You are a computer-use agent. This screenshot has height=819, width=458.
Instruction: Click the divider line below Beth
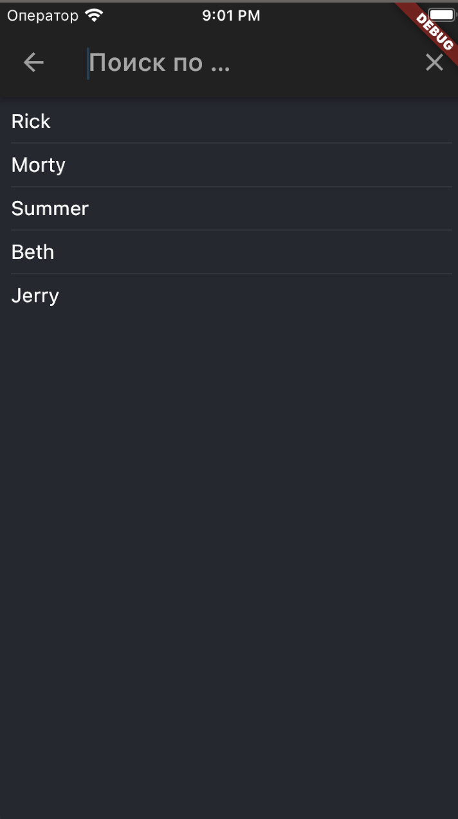coord(232,274)
